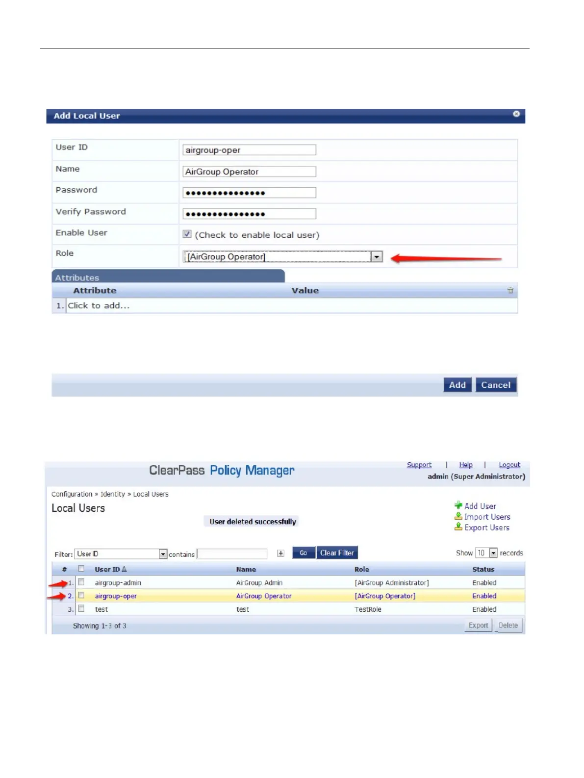Click Identity in the breadcrumb
This screenshot has width=584, height=778.
[x=113, y=494]
